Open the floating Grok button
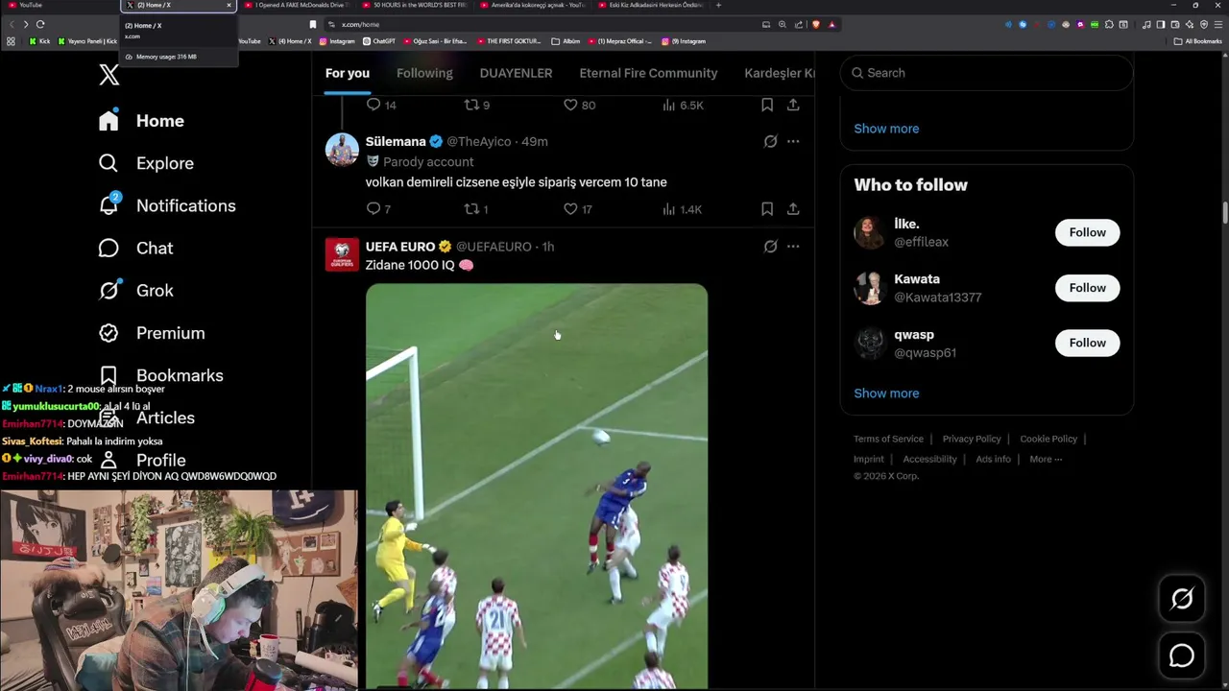This screenshot has width=1229, height=691. tap(1182, 599)
